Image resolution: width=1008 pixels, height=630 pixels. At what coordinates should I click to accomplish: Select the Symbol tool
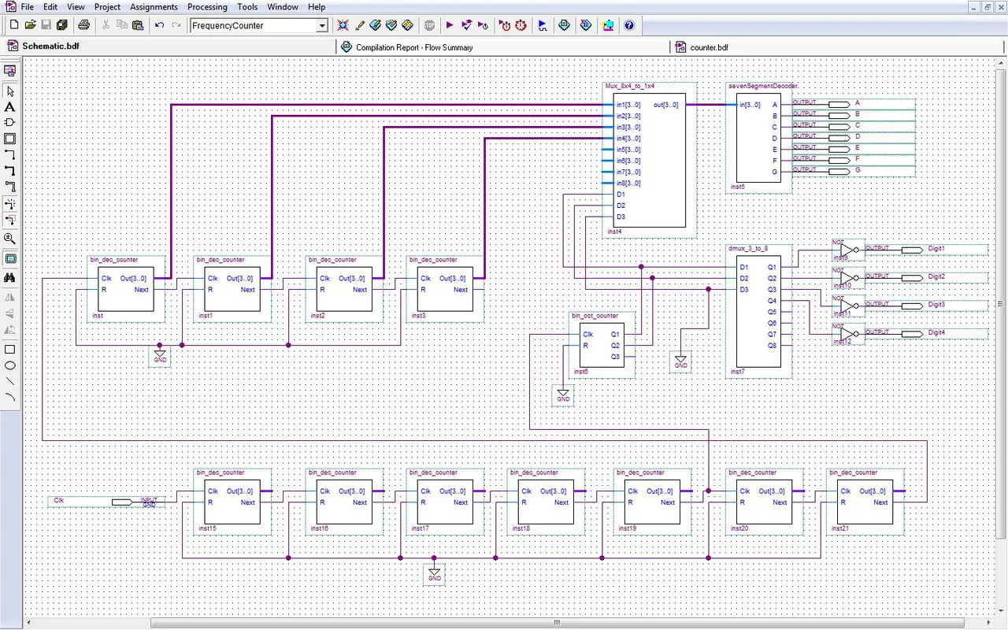(x=10, y=123)
